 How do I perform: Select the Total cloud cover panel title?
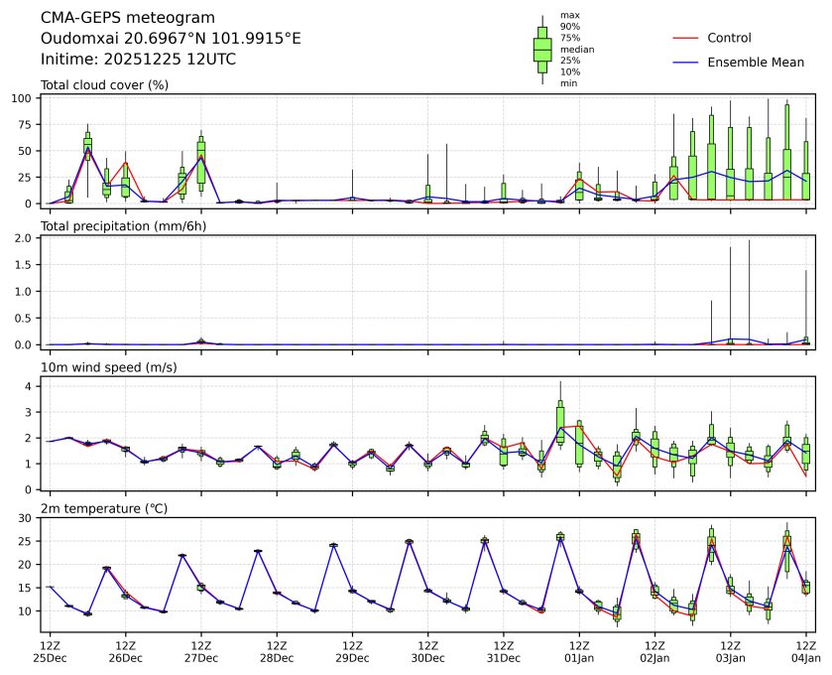(104, 84)
